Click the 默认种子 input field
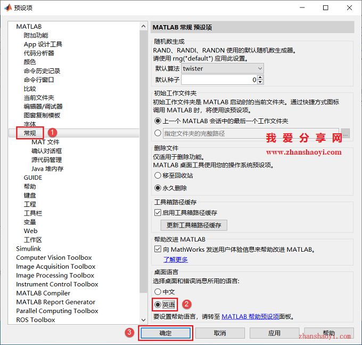 click(x=219, y=80)
